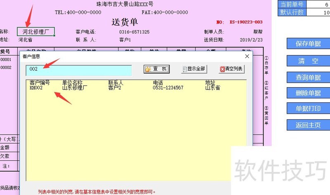The width and height of the screenshot is (330, 195).
Task: Click the document icon on 显示全部 button
Action: tap(185, 69)
